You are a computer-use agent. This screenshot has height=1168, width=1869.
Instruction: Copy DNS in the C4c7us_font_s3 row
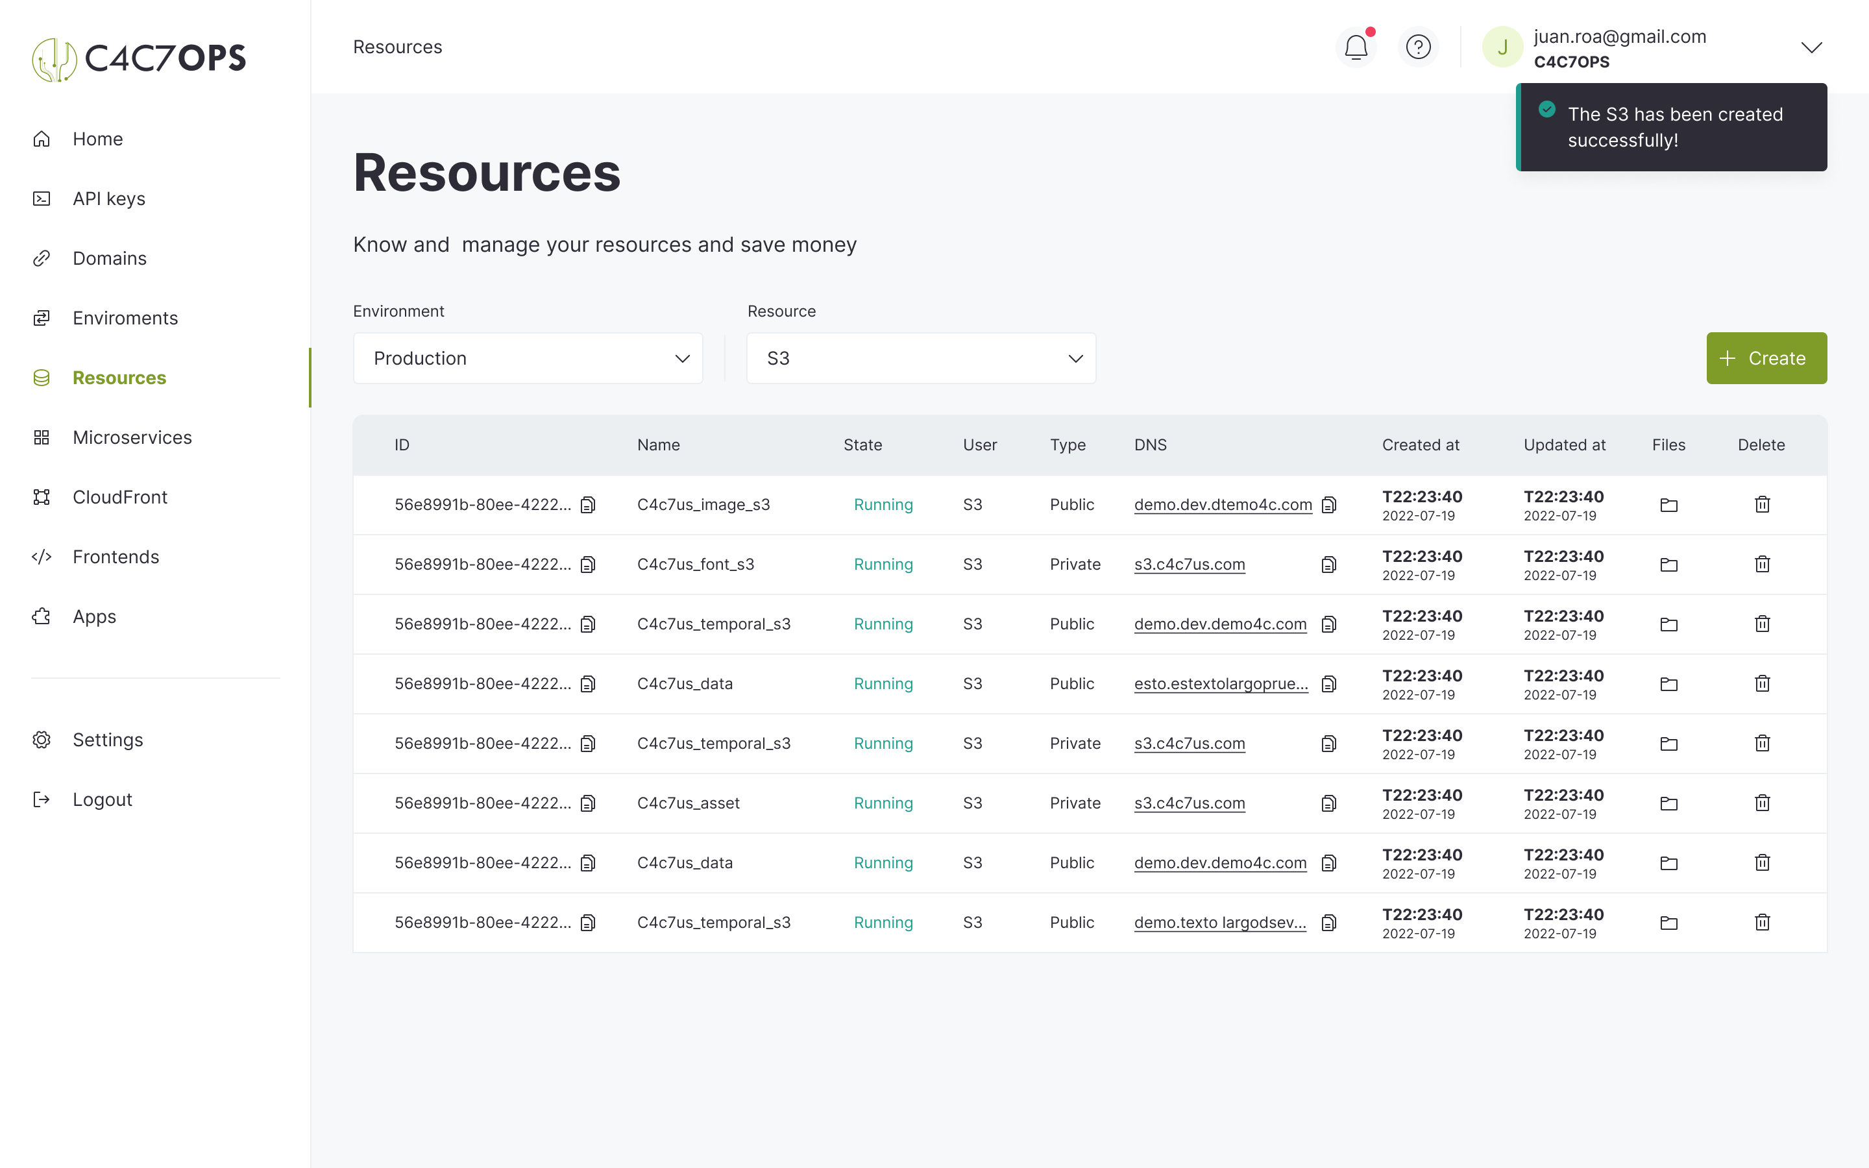1328,565
